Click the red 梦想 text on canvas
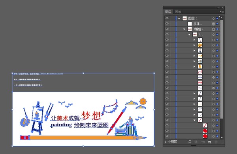The height and width of the screenshot is (154, 237). (91, 116)
